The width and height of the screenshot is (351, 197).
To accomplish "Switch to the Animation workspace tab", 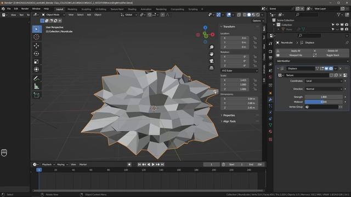I will [146, 9].
